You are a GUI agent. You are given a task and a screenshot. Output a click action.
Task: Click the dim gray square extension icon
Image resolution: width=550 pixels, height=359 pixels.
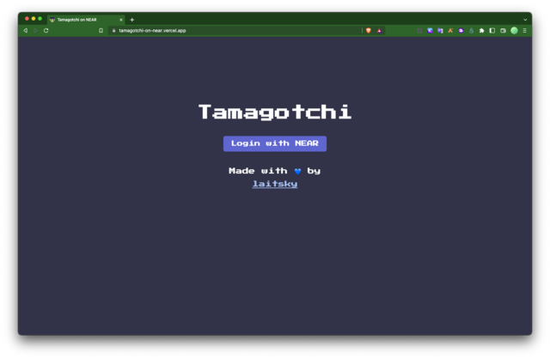pyautogui.click(x=419, y=31)
